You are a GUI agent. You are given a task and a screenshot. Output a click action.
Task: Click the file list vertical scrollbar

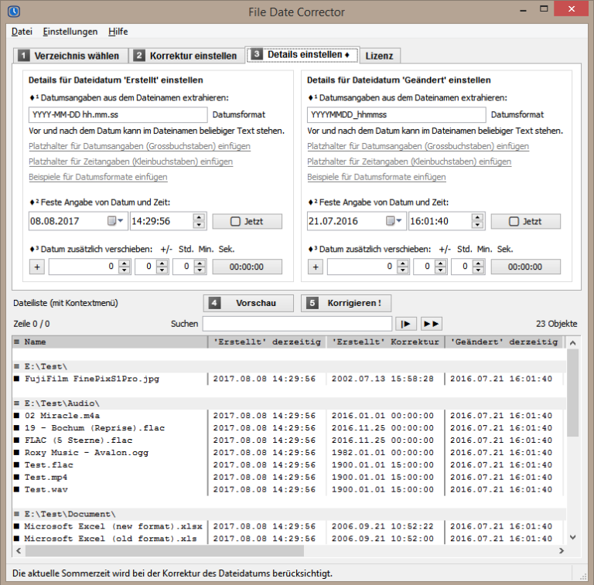(572, 402)
